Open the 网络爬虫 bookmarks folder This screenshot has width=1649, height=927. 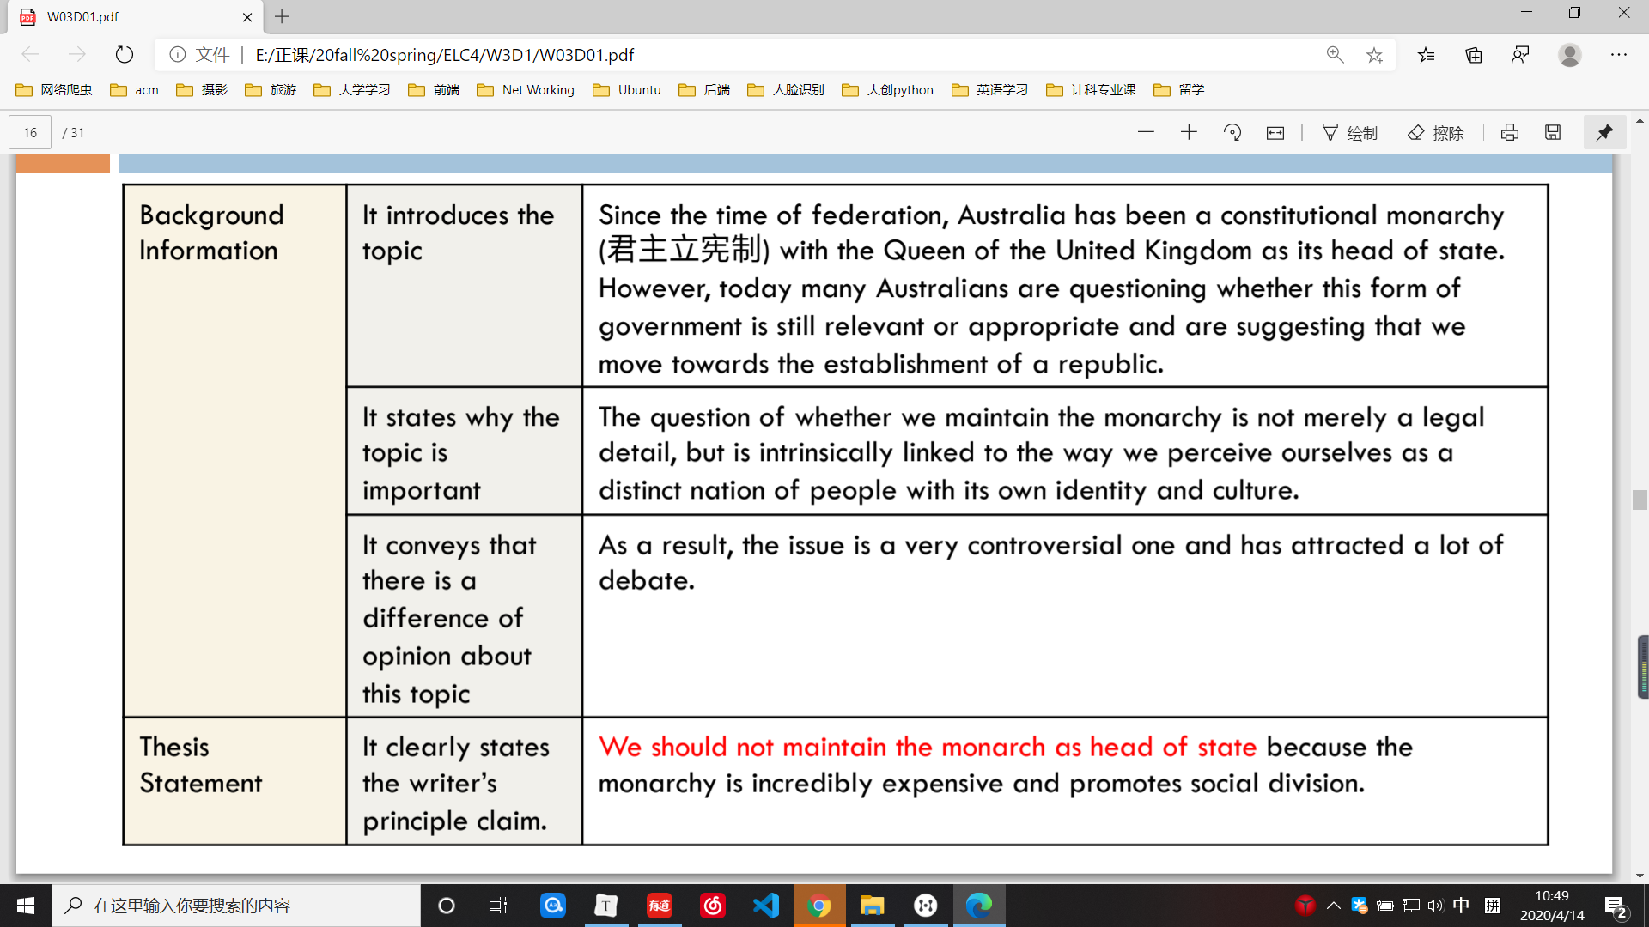pyautogui.click(x=54, y=90)
